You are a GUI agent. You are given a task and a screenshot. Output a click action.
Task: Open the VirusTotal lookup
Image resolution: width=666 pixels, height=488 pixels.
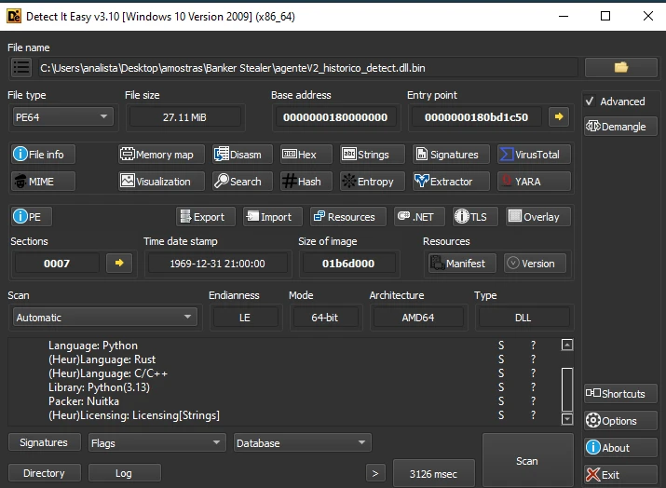pyautogui.click(x=530, y=155)
